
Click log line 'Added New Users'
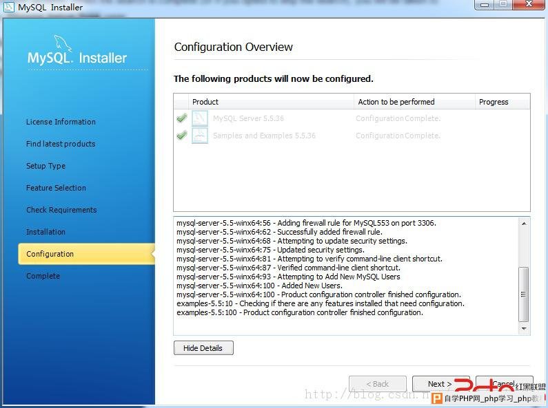click(x=259, y=286)
